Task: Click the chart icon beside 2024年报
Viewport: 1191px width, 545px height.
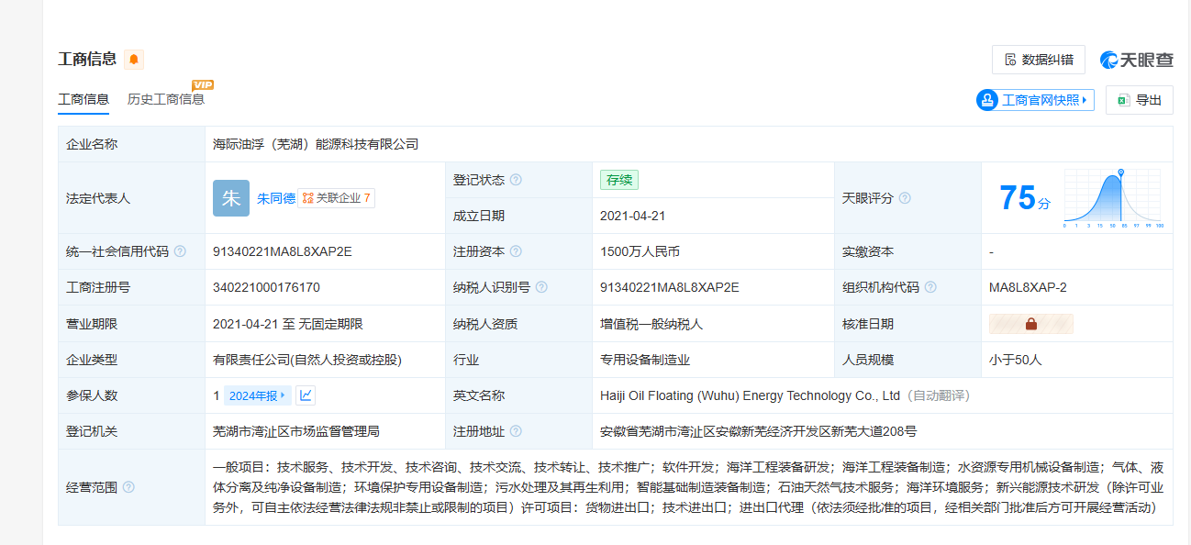Action: pos(306,395)
